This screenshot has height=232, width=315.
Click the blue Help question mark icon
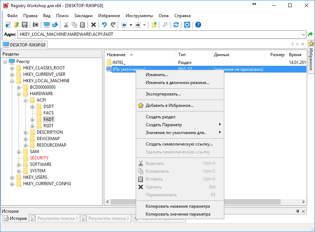198,25
